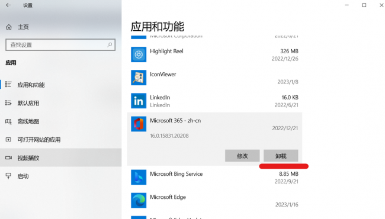
Task: Select the Microsoft 365 Office icon
Action: pyautogui.click(x=139, y=124)
